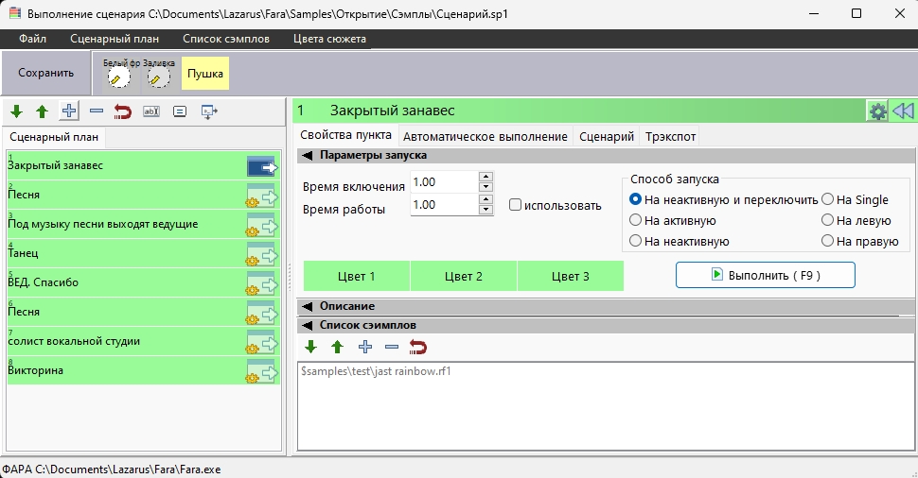The width and height of the screenshot is (918, 478).
Task: Click the double left arrow rewind icon
Action: 903,111
